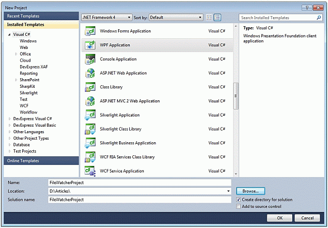Select the 'Console Application' row text

pyautogui.click(x=118, y=59)
